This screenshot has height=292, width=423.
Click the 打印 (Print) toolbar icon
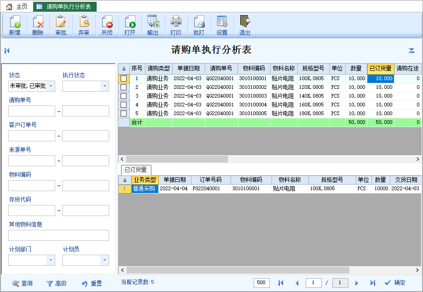[176, 25]
